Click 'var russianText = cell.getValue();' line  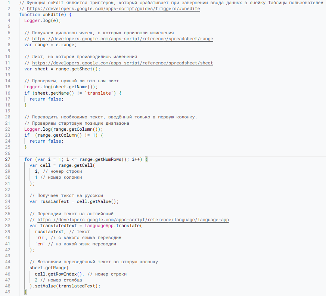pyautogui.click(x=74, y=201)
